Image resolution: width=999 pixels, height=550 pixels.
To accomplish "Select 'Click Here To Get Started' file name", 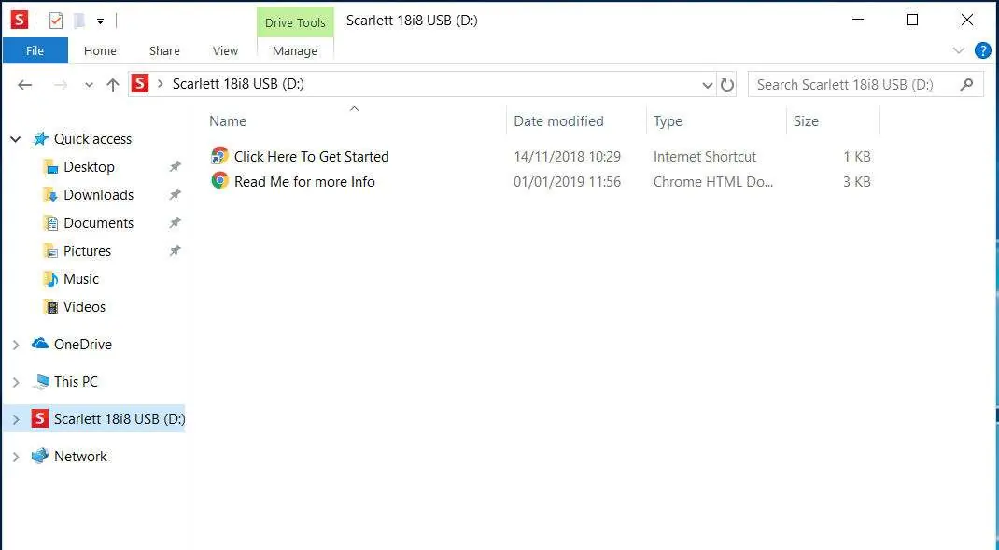I will pos(311,157).
